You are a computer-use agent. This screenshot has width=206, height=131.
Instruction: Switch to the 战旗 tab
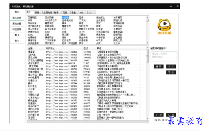click(38, 13)
